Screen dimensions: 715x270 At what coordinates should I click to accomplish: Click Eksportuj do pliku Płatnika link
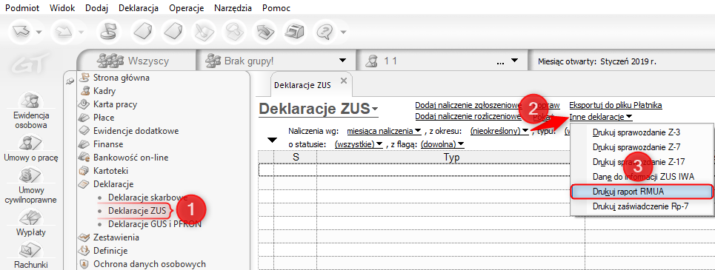coord(616,105)
